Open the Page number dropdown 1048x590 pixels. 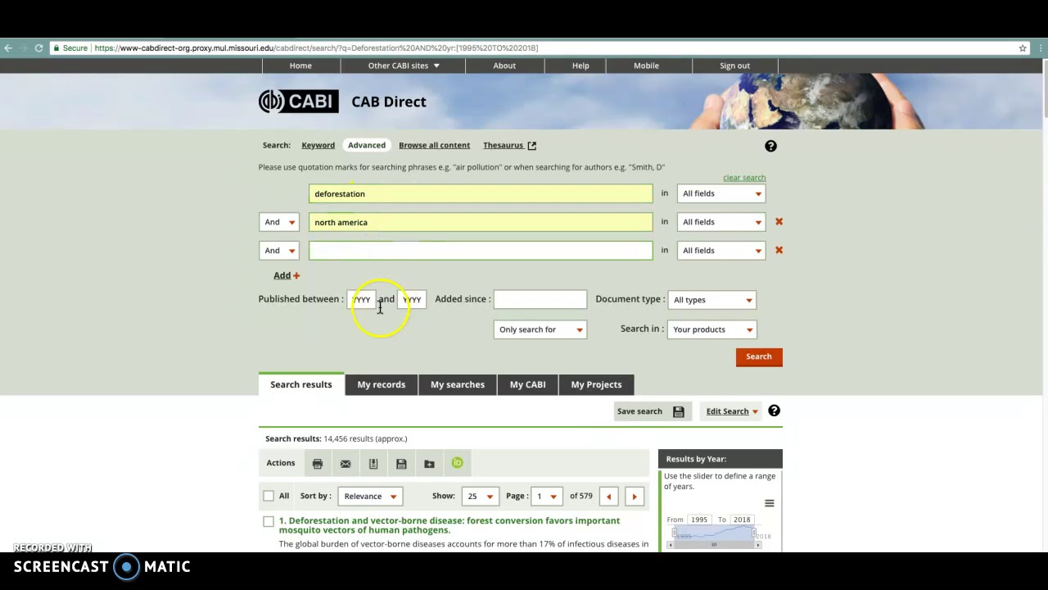(x=546, y=497)
